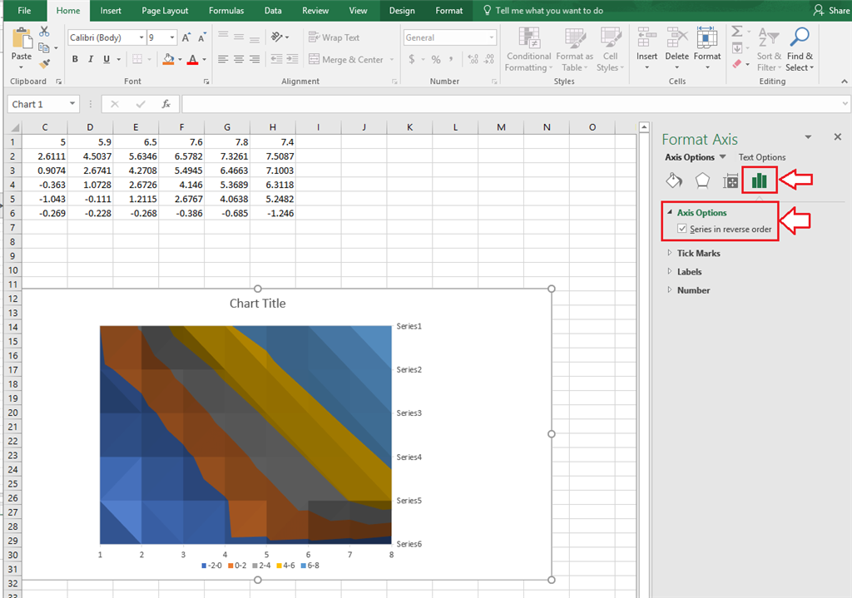
Task: Click the Fill down-arrow icon
Action: pos(737,47)
